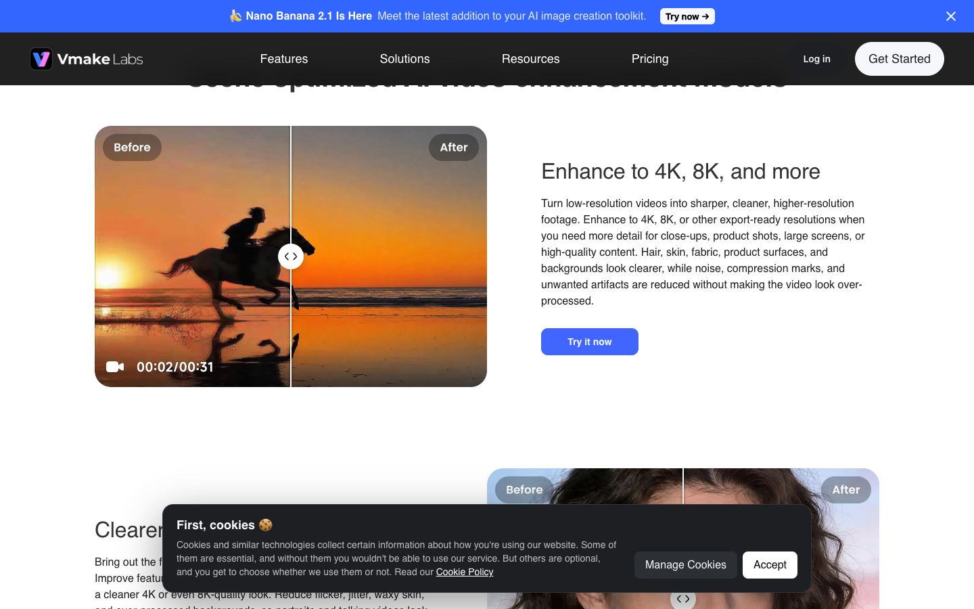Open the Resources menu
974x609 pixels.
click(531, 59)
